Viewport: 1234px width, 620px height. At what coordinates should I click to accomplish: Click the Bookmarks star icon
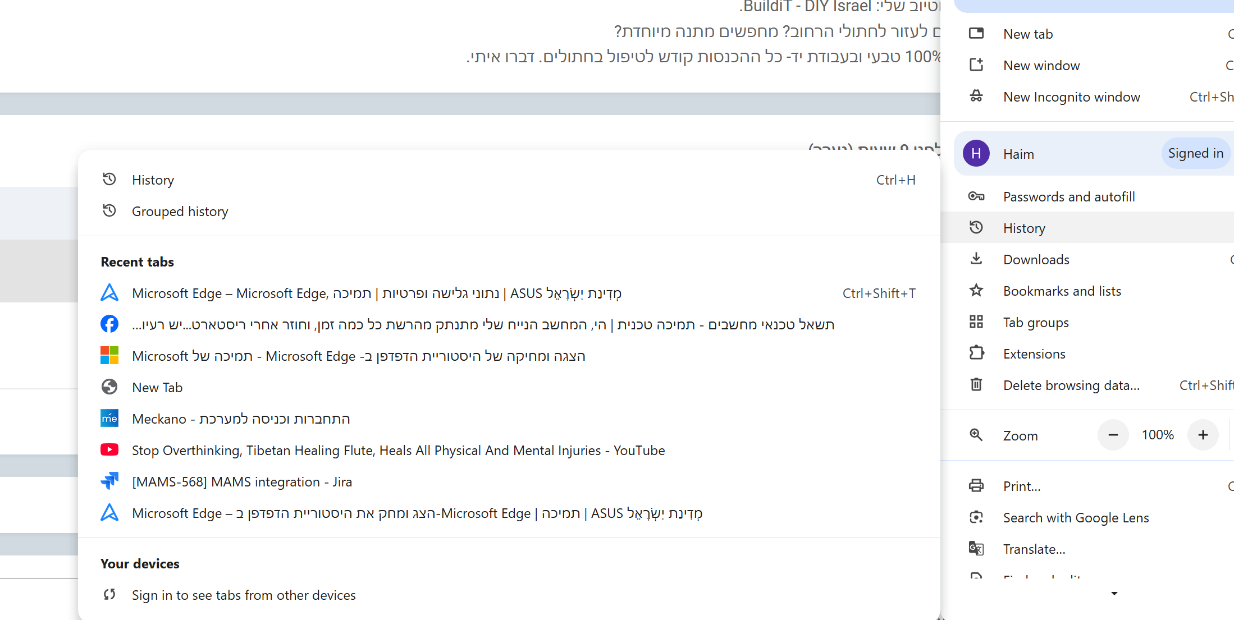pyautogui.click(x=976, y=291)
